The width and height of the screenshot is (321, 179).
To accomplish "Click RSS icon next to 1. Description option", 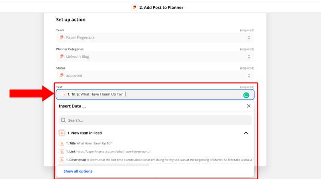I will pos(62,160).
